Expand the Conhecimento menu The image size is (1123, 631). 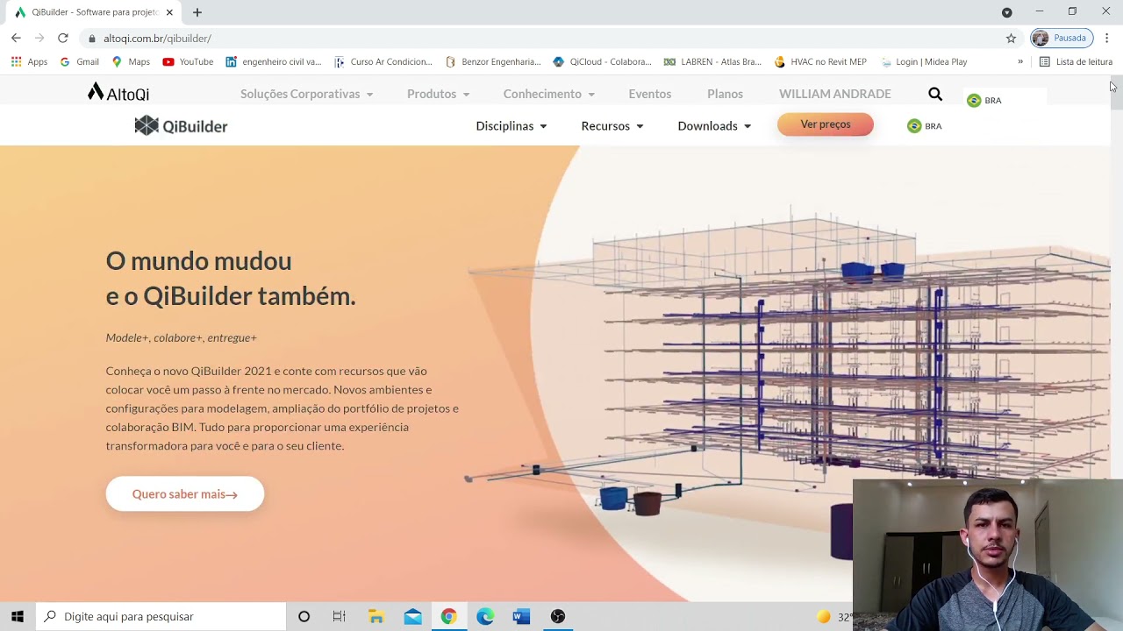tap(548, 94)
